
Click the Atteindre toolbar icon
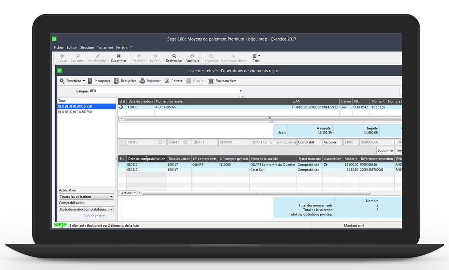tap(192, 56)
